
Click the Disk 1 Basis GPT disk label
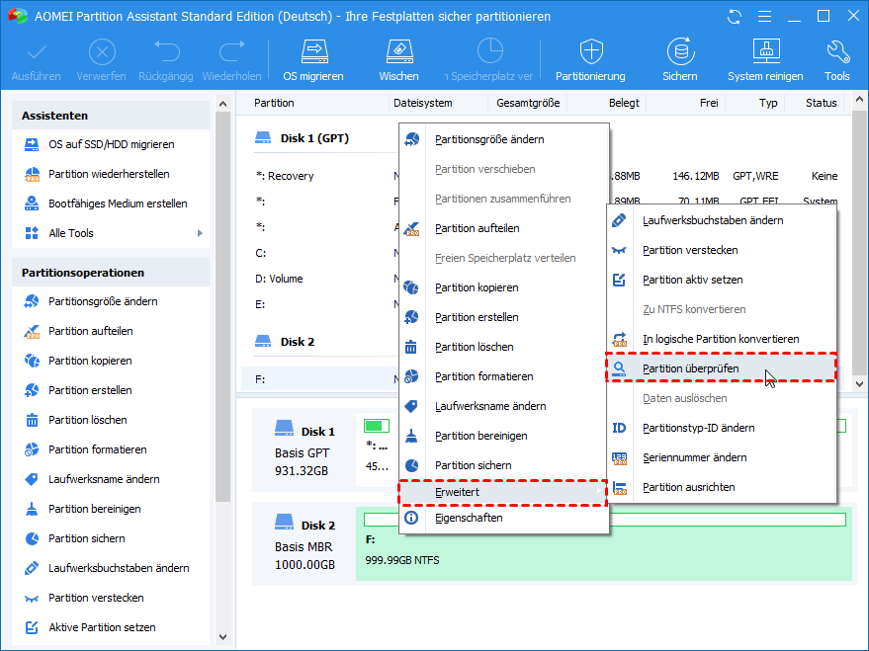tap(304, 450)
